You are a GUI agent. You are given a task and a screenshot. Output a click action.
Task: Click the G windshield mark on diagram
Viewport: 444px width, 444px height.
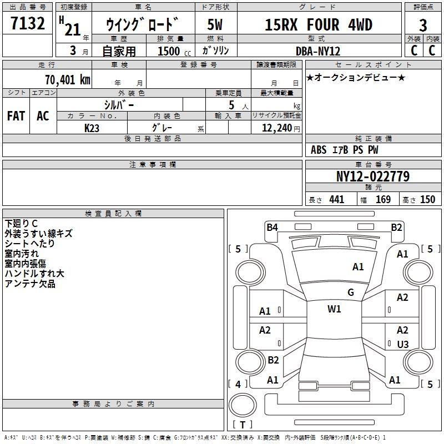(x=351, y=292)
